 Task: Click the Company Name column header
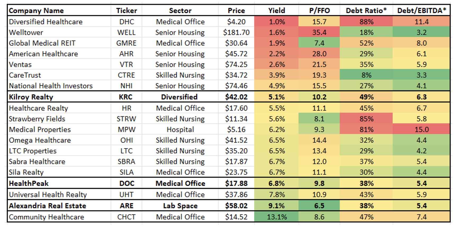click(36, 11)
